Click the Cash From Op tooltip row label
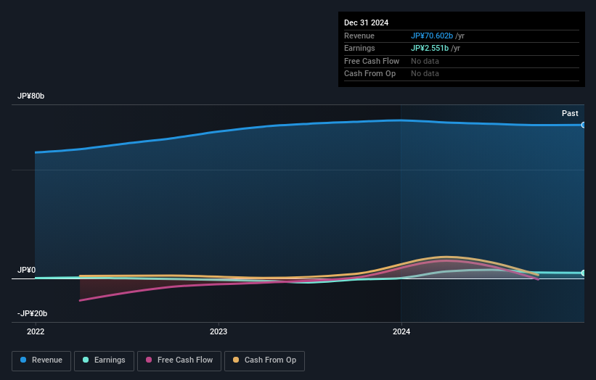The height and width of the screenshot is (380, 596). point(370,74)
